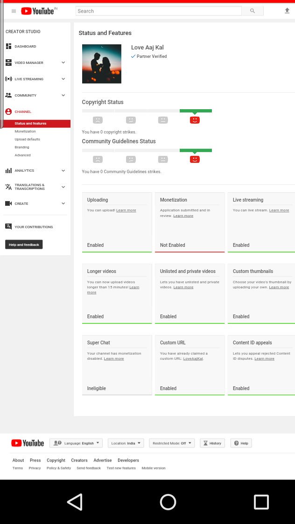Screen dimensions: 295x524
Task: Click Learn more in Super Chat card
Action: 114,358
